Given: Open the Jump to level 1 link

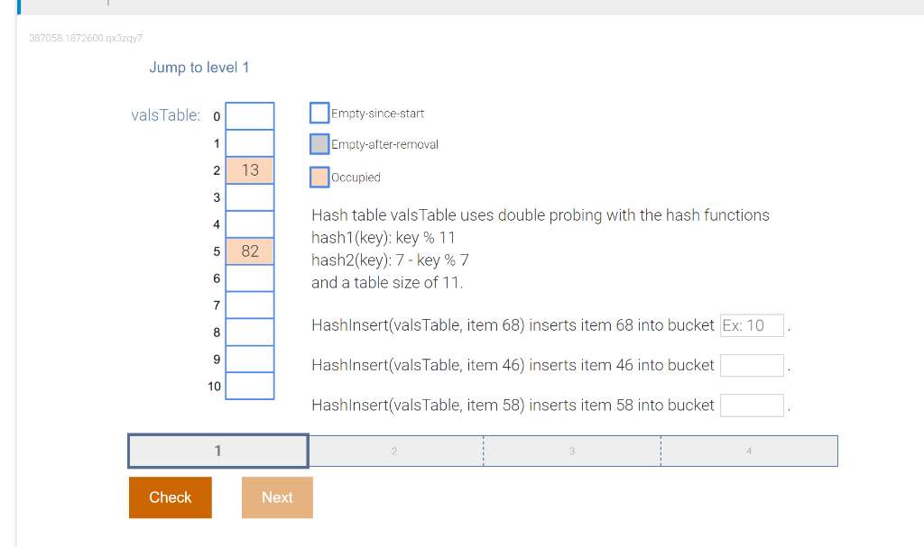Looking at the screenshot, I should [199, 68].
